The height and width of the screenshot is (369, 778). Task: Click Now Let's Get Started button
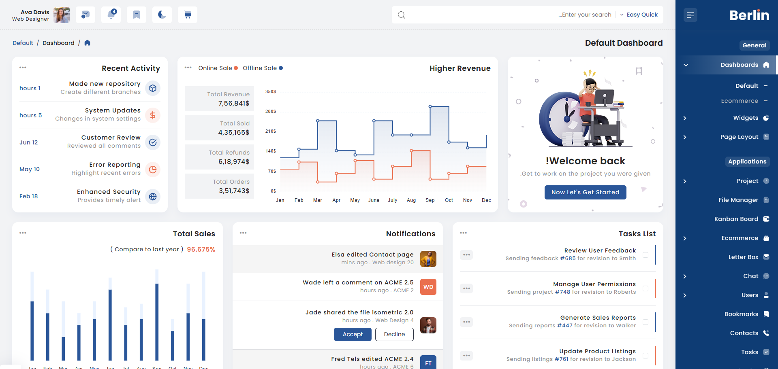coord(585,192)
